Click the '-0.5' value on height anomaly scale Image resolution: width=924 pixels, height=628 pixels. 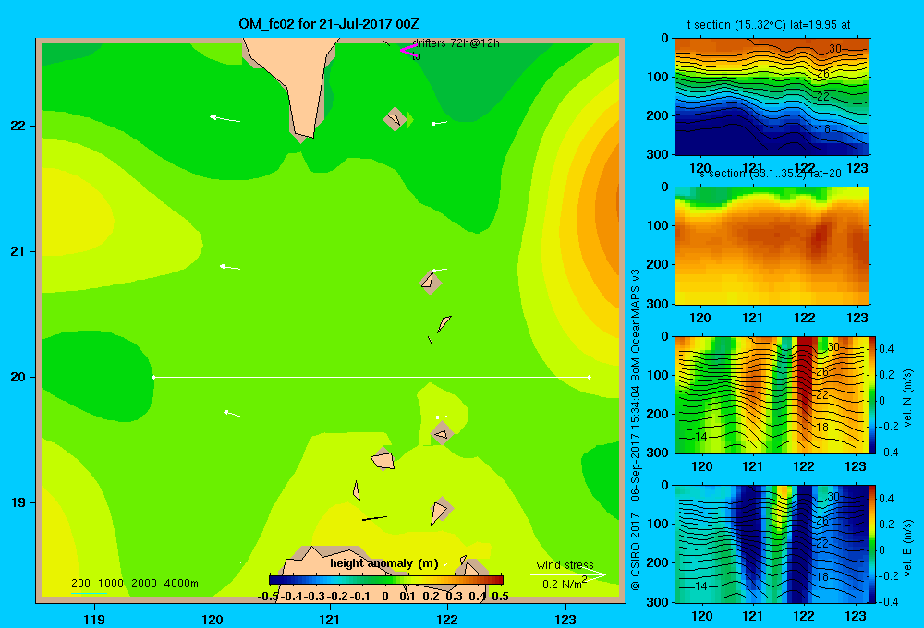click(x=268, y=597)
